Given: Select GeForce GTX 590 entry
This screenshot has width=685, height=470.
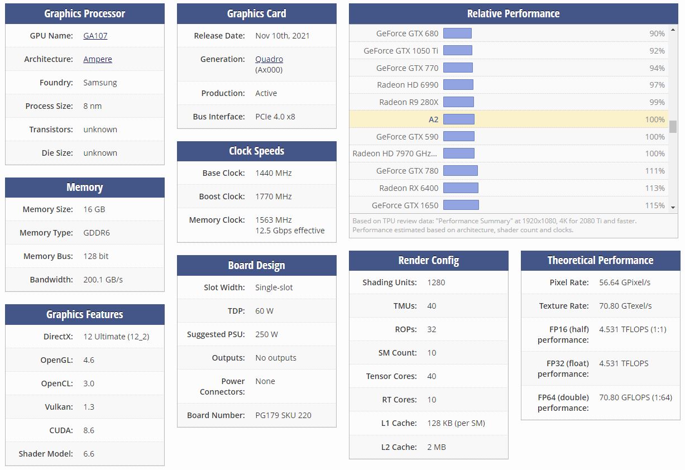Looking at the screenshot, I should tap(407, 137).
